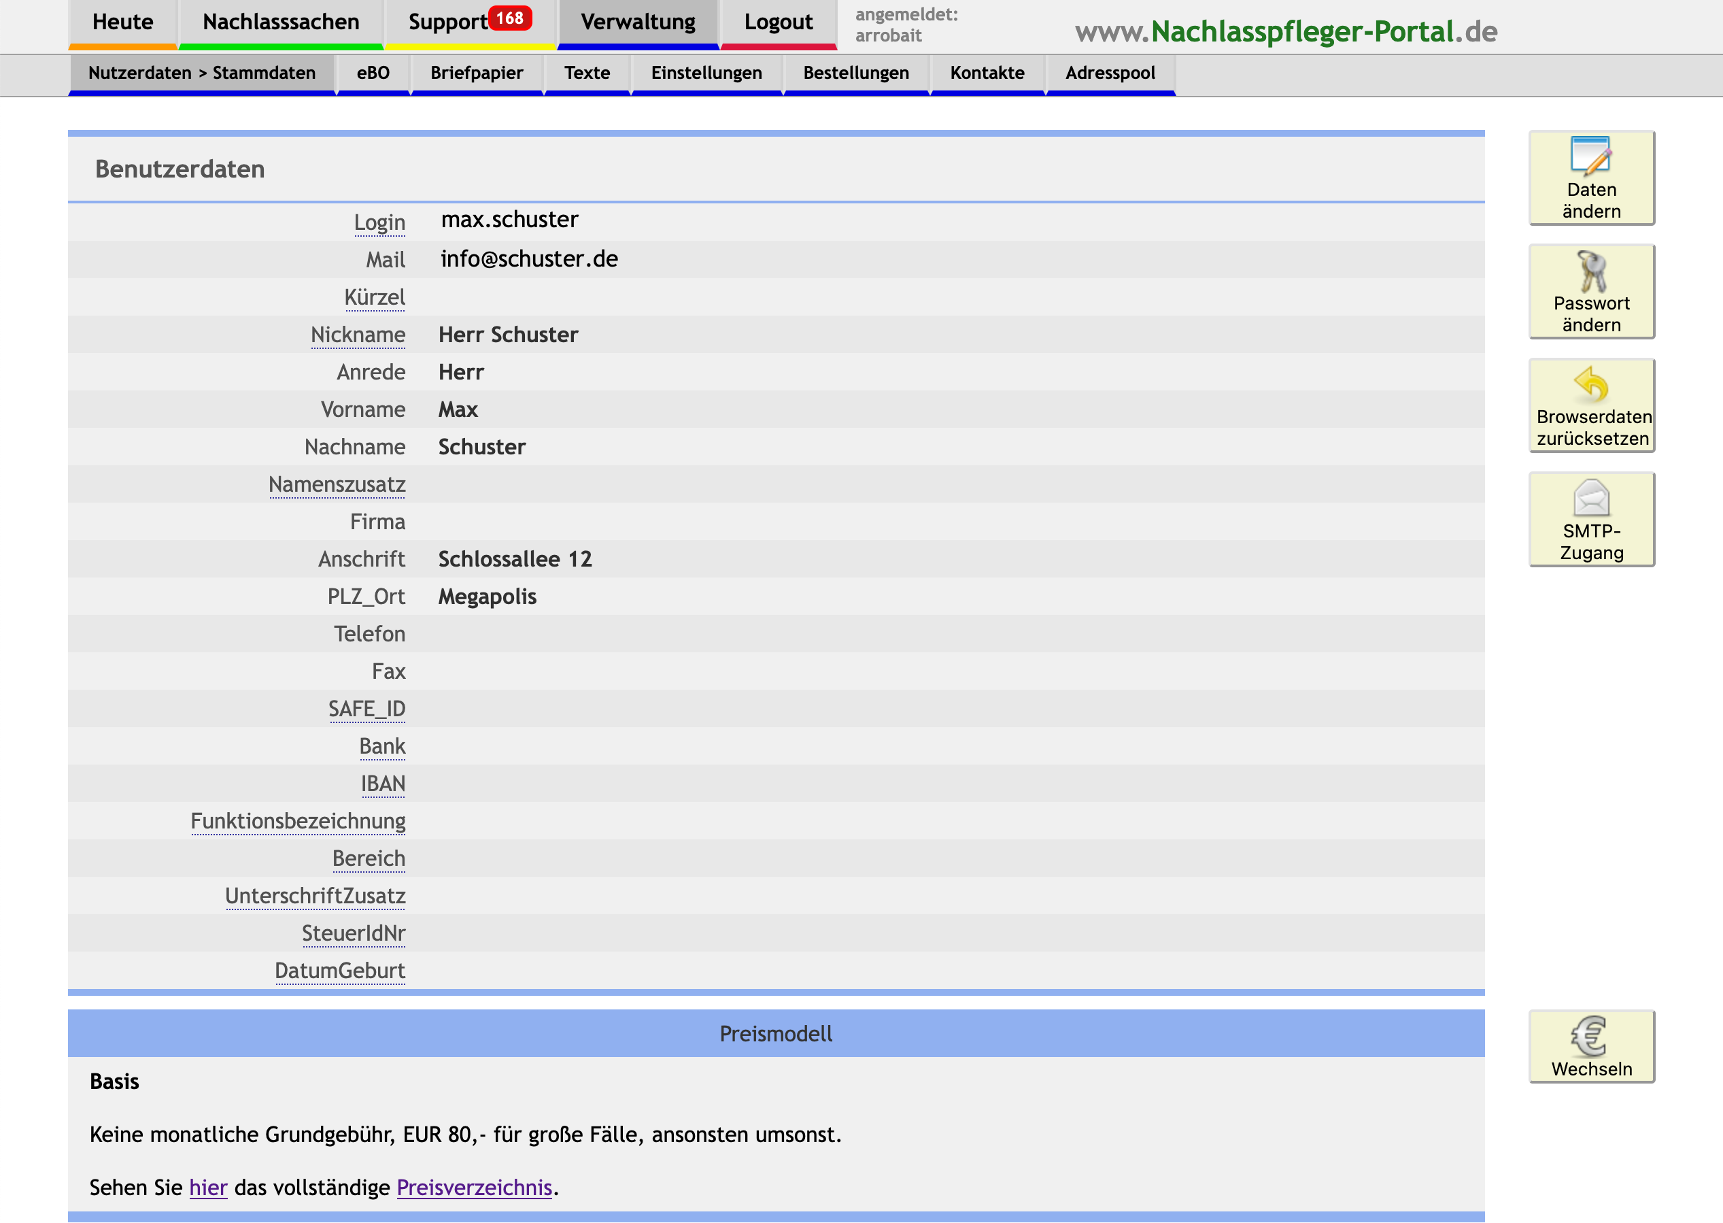Image resolution: width=1723 pixels, height=1223 pixels.
Task: Open the Einstellungen submenu tab
Action: [x=706, y=73]
